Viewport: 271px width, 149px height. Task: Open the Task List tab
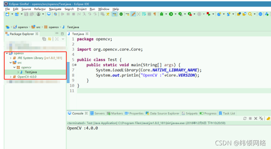(227, 113)
